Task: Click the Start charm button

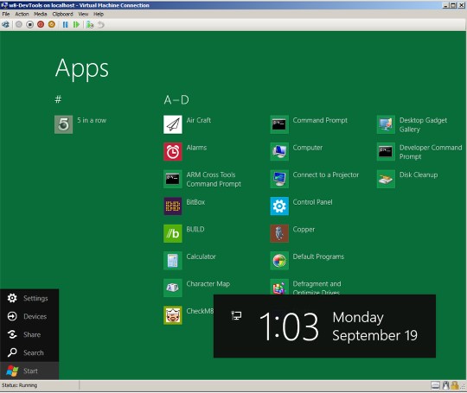Action: click(x=29, y=371)
